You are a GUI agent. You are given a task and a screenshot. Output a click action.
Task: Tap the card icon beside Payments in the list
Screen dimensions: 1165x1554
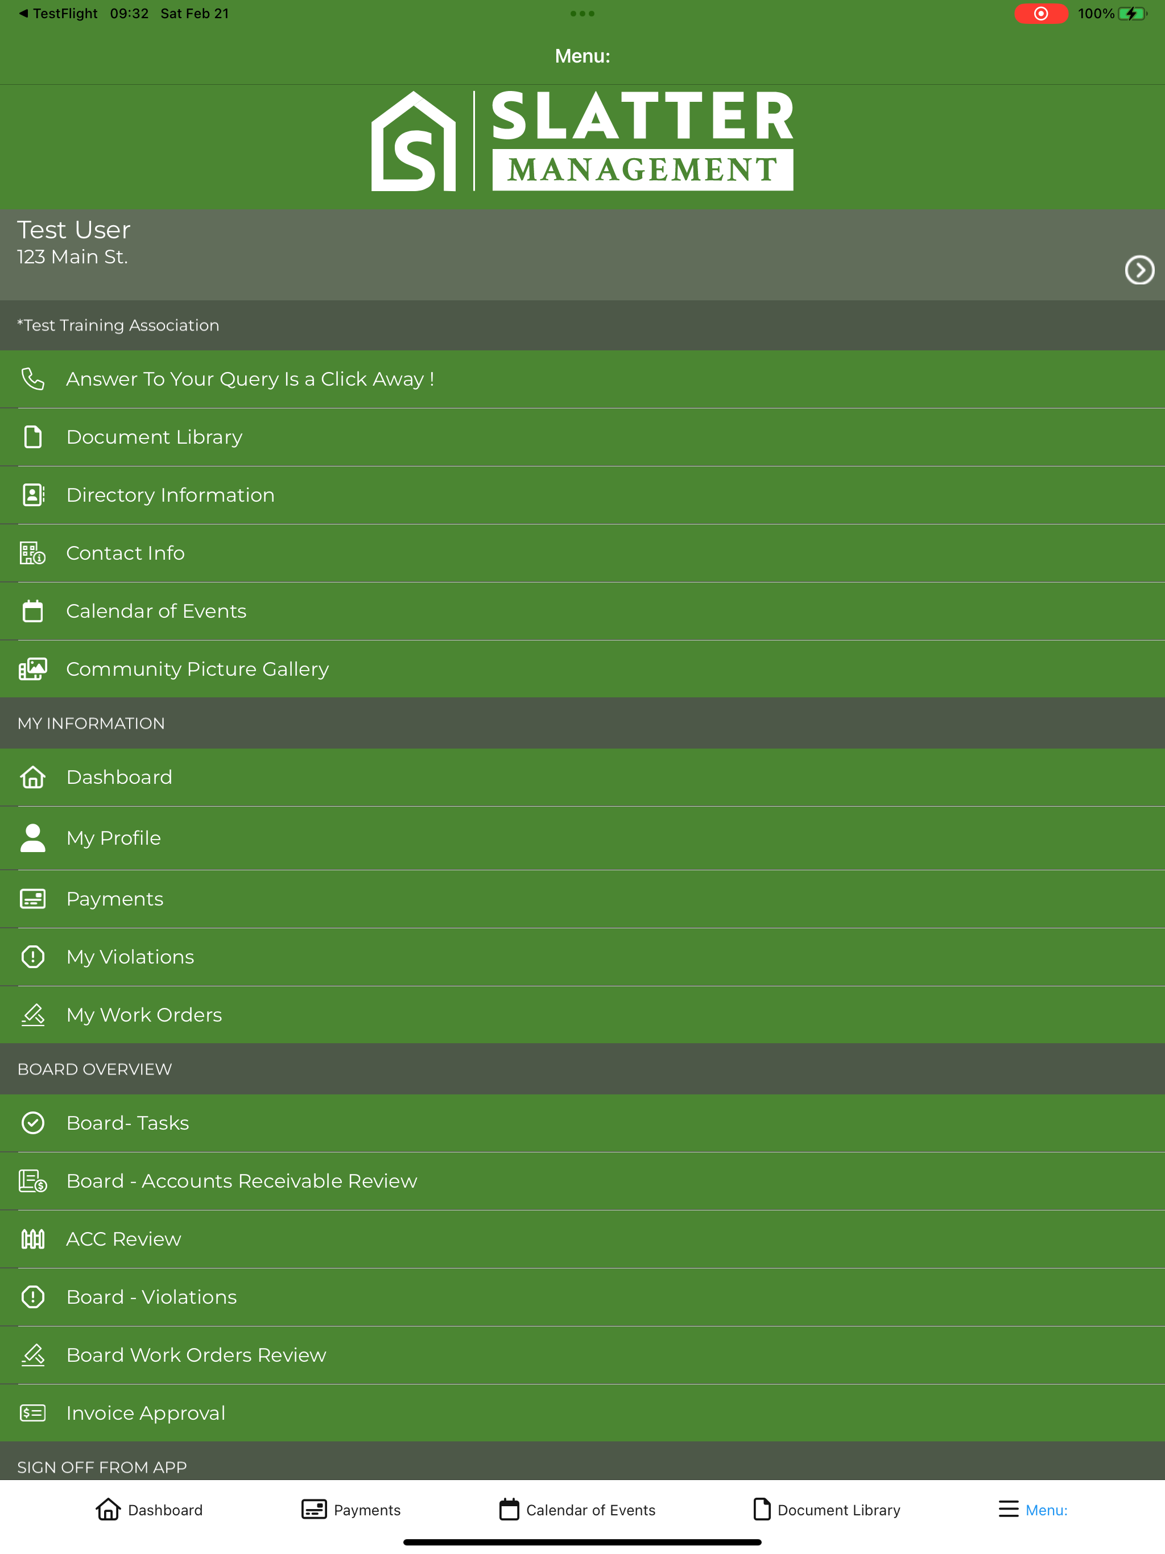pos(32,899)
